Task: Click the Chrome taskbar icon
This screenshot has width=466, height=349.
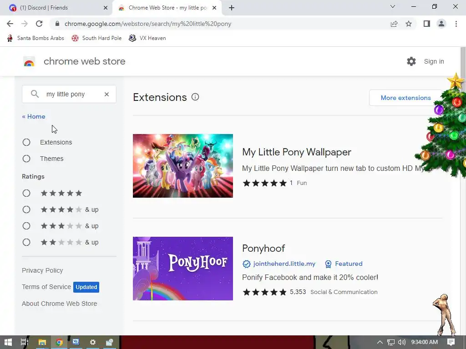Action: 59,342
